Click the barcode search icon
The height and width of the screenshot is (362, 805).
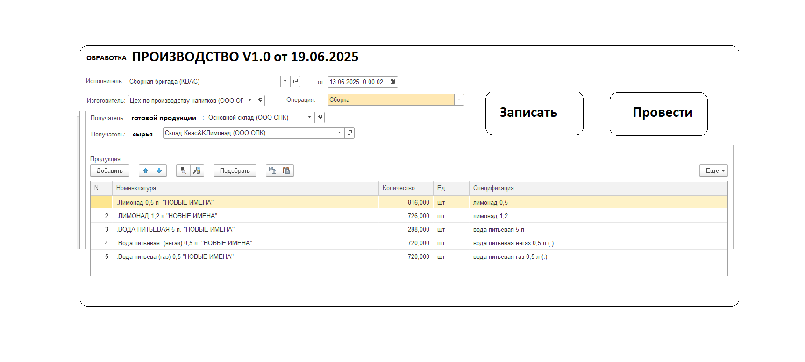pyautogui.click(x=183, y=171)
